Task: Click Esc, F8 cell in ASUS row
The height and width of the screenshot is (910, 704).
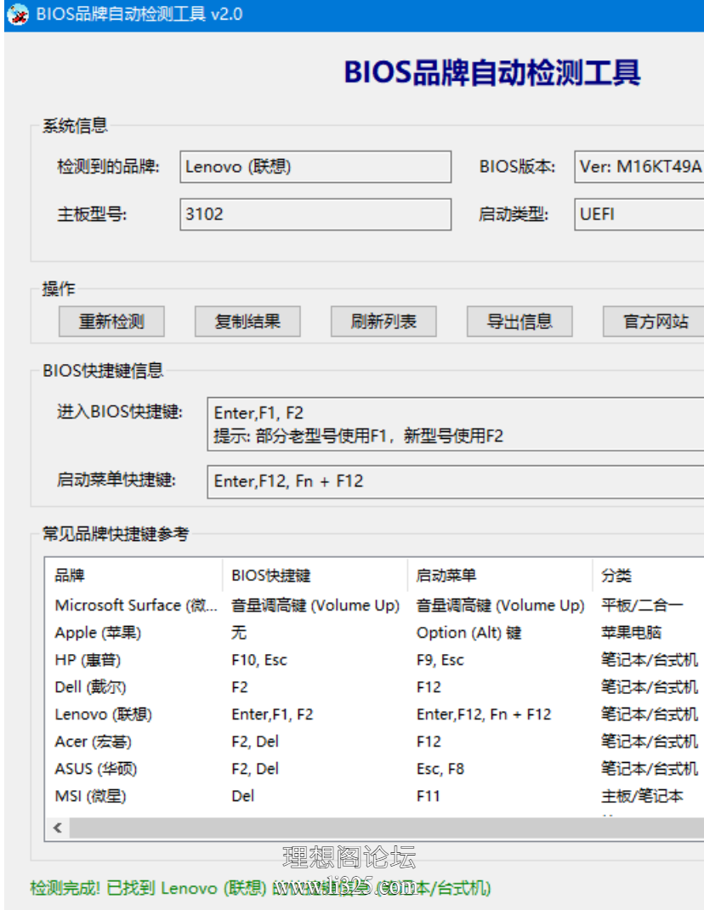Action: tap(440, 769)
